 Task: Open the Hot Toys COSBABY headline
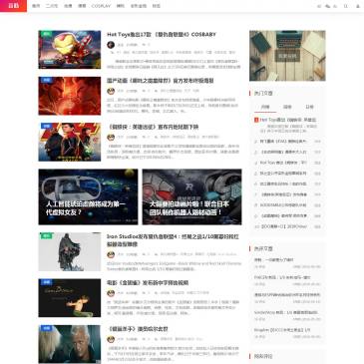click(162, 34)
